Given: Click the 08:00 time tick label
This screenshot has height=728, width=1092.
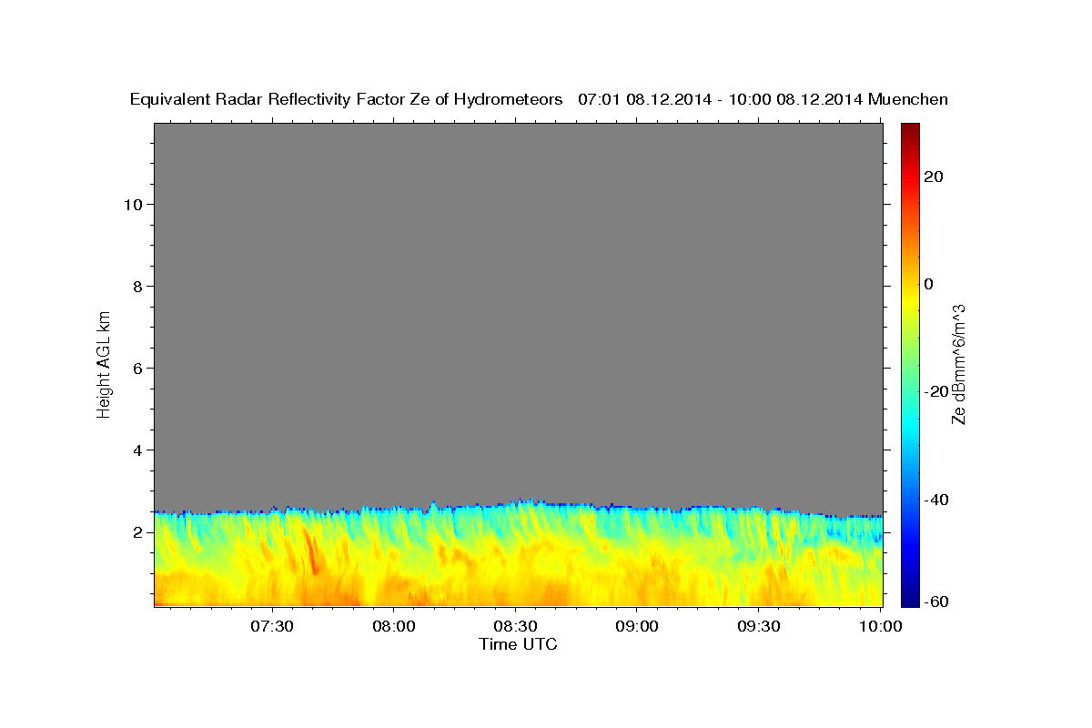Looking at the screenshot, I should click(x=394, y=626).
